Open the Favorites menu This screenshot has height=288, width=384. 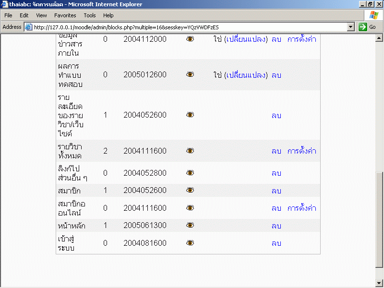(65, 15)
